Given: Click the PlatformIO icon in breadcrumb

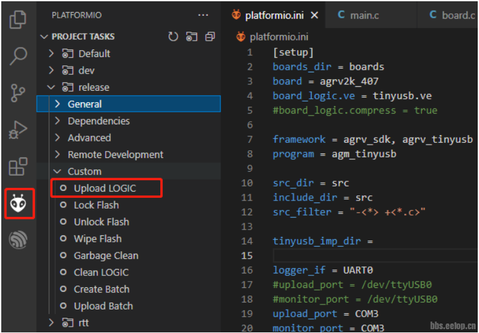Looking at the screenshot, I should (241, 37).
